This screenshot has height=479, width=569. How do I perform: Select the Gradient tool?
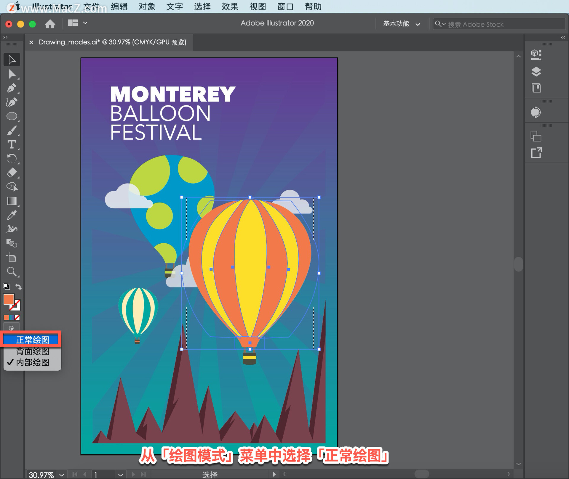[x=11, y=201]
